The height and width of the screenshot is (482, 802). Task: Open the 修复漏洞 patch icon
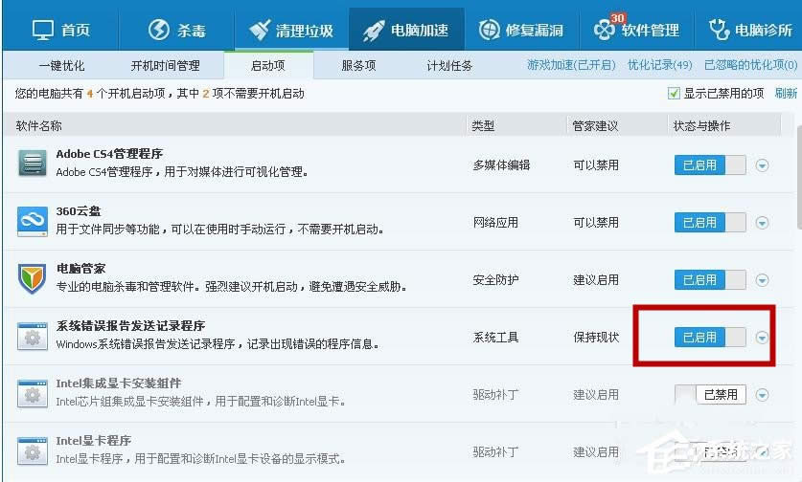tap(489, 30)
